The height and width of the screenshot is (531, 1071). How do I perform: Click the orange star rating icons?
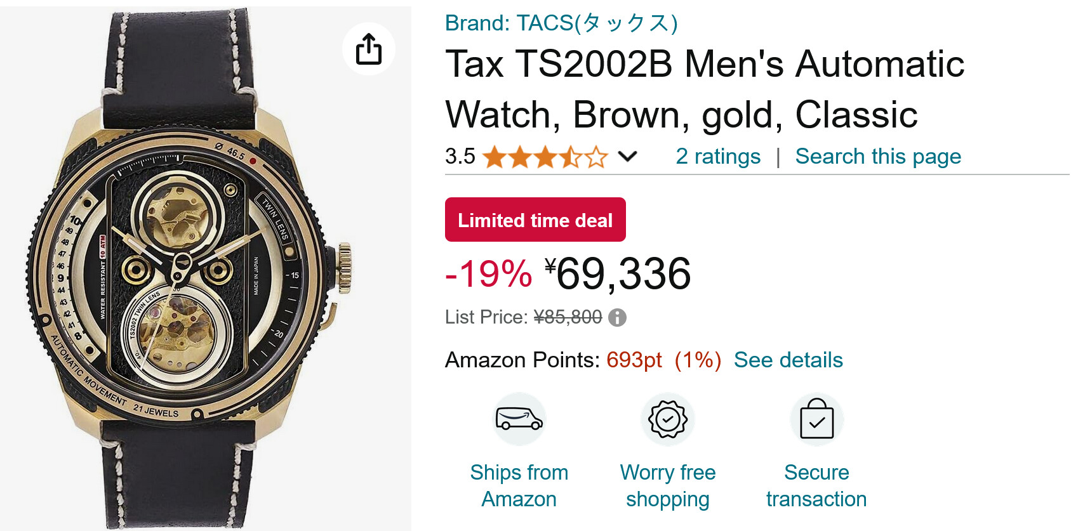545,157
